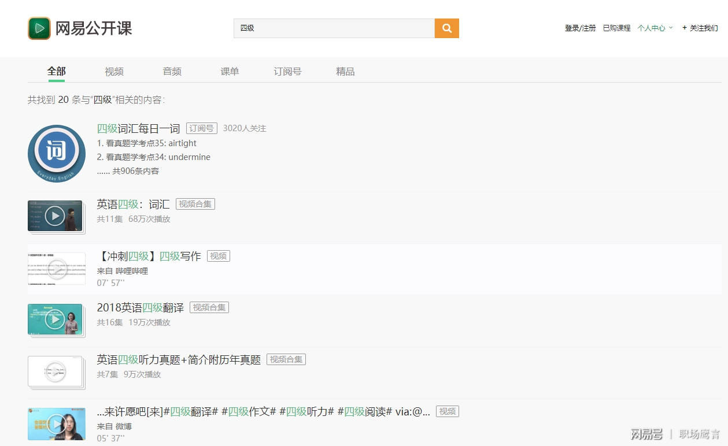Open the 课单 tab
The image size is (728, 446).
point(230,72)
